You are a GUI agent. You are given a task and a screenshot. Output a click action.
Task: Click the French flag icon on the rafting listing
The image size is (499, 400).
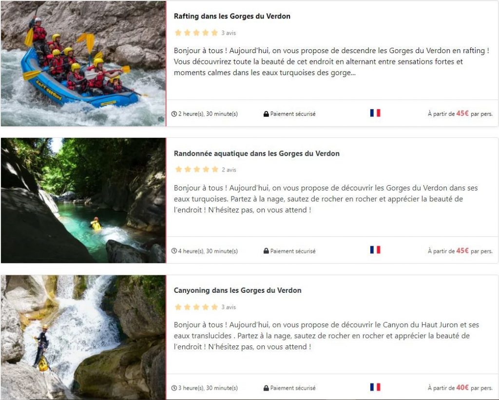[x=375, y=113]
